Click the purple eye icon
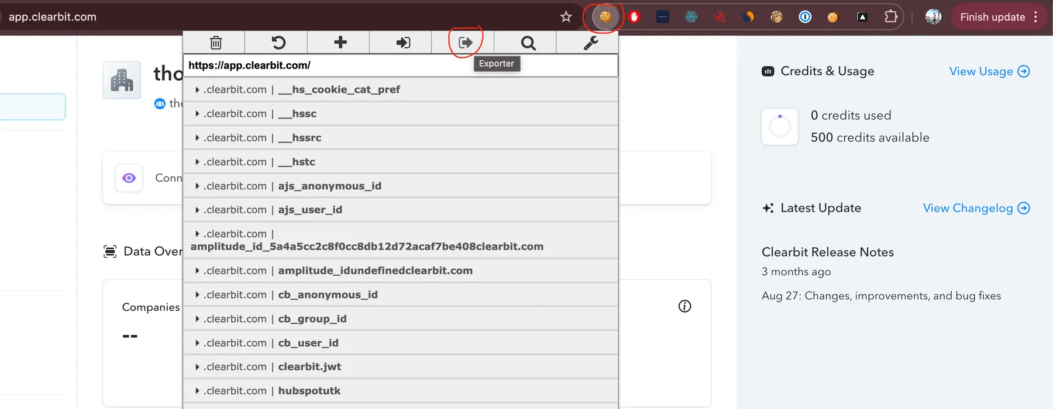1053x409 pixels. coord(129,178)
